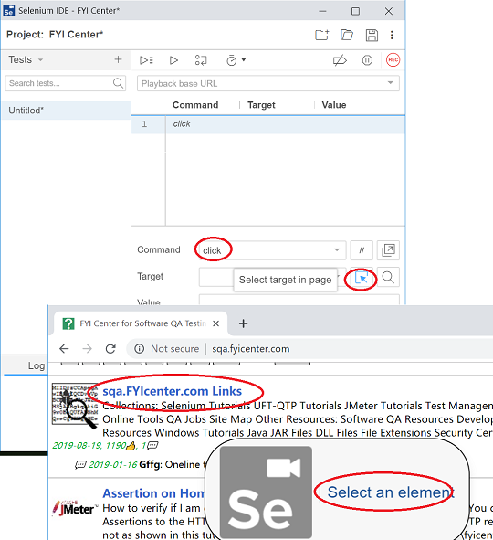
Task: Click the 2019-08-19 date text
Action: point(77,446)
